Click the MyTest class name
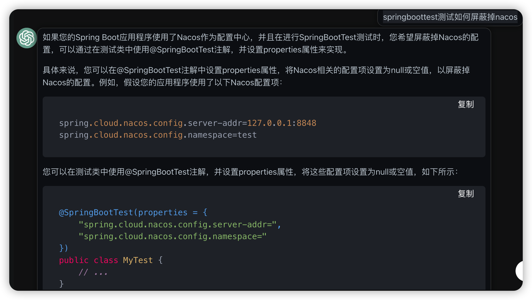The height and width of the screenshot is (300, 532). tap(138, 260)
